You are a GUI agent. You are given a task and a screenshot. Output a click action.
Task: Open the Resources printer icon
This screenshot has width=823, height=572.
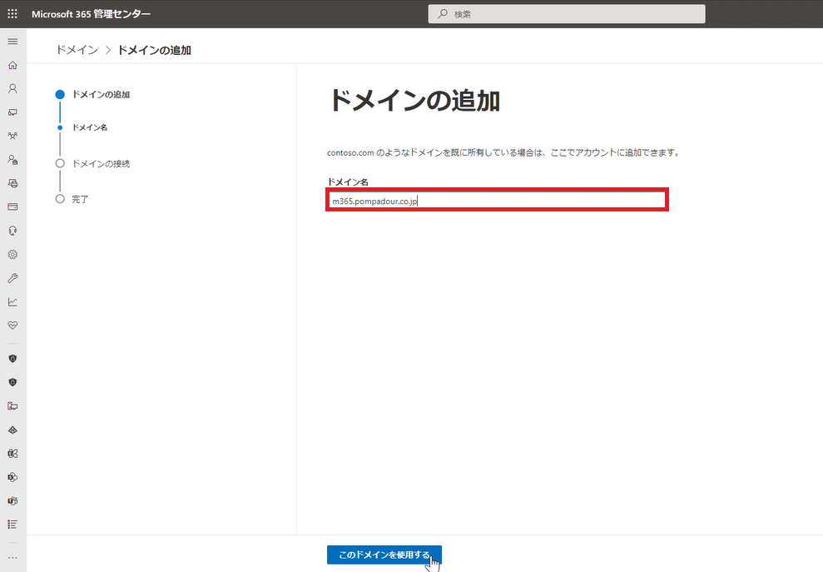pos(12,183)
